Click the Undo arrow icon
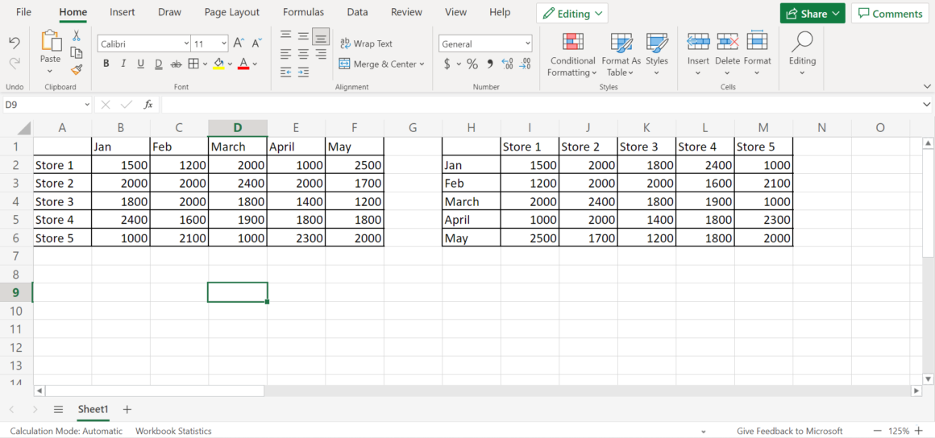This screenshot has width=935, height=438. pyautogui.click(x=15, y=43)
